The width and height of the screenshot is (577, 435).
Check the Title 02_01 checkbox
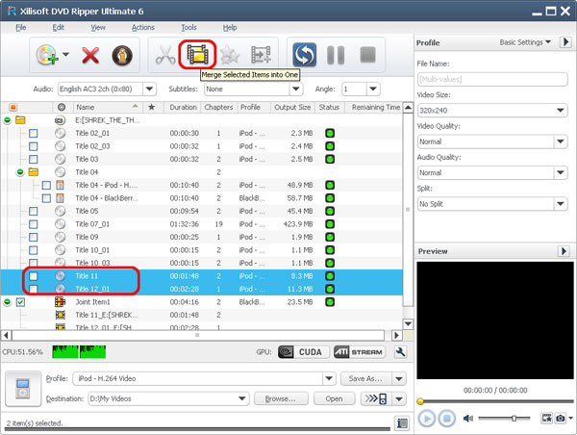(33, 133)
